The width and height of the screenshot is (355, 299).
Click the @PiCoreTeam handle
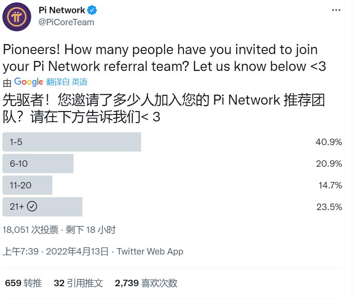click(66, 22)
